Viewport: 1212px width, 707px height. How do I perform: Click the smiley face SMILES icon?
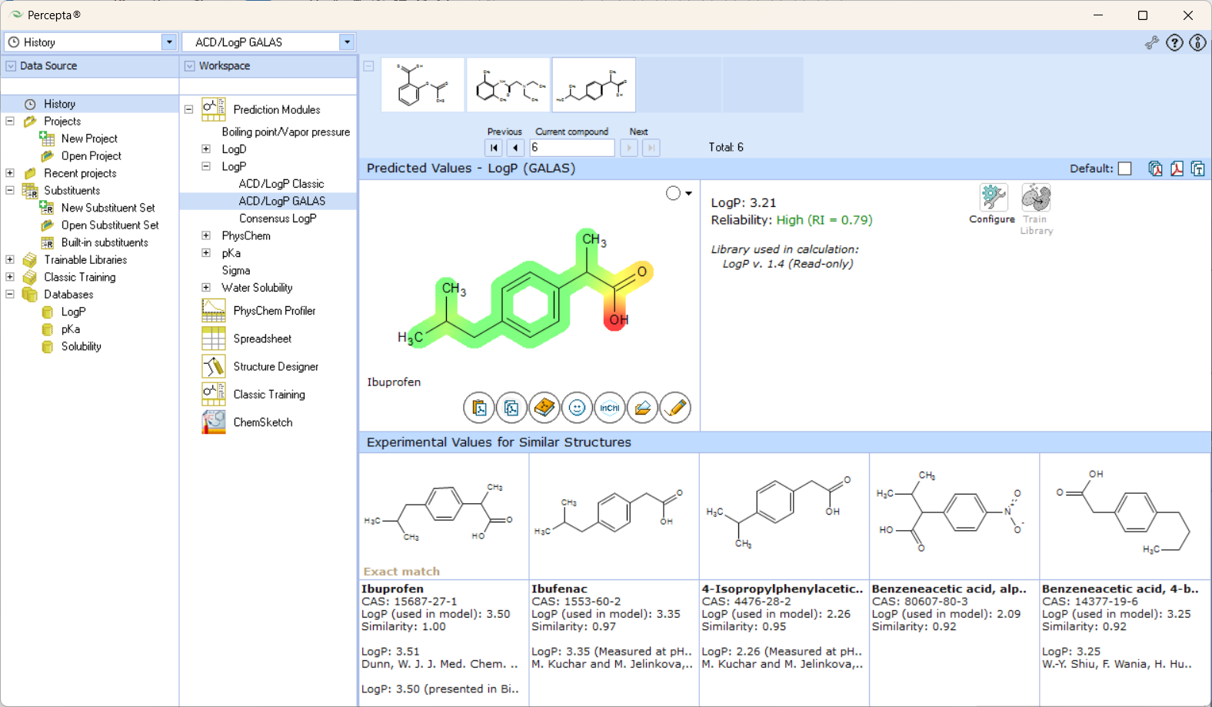click(x=577, y=408)
